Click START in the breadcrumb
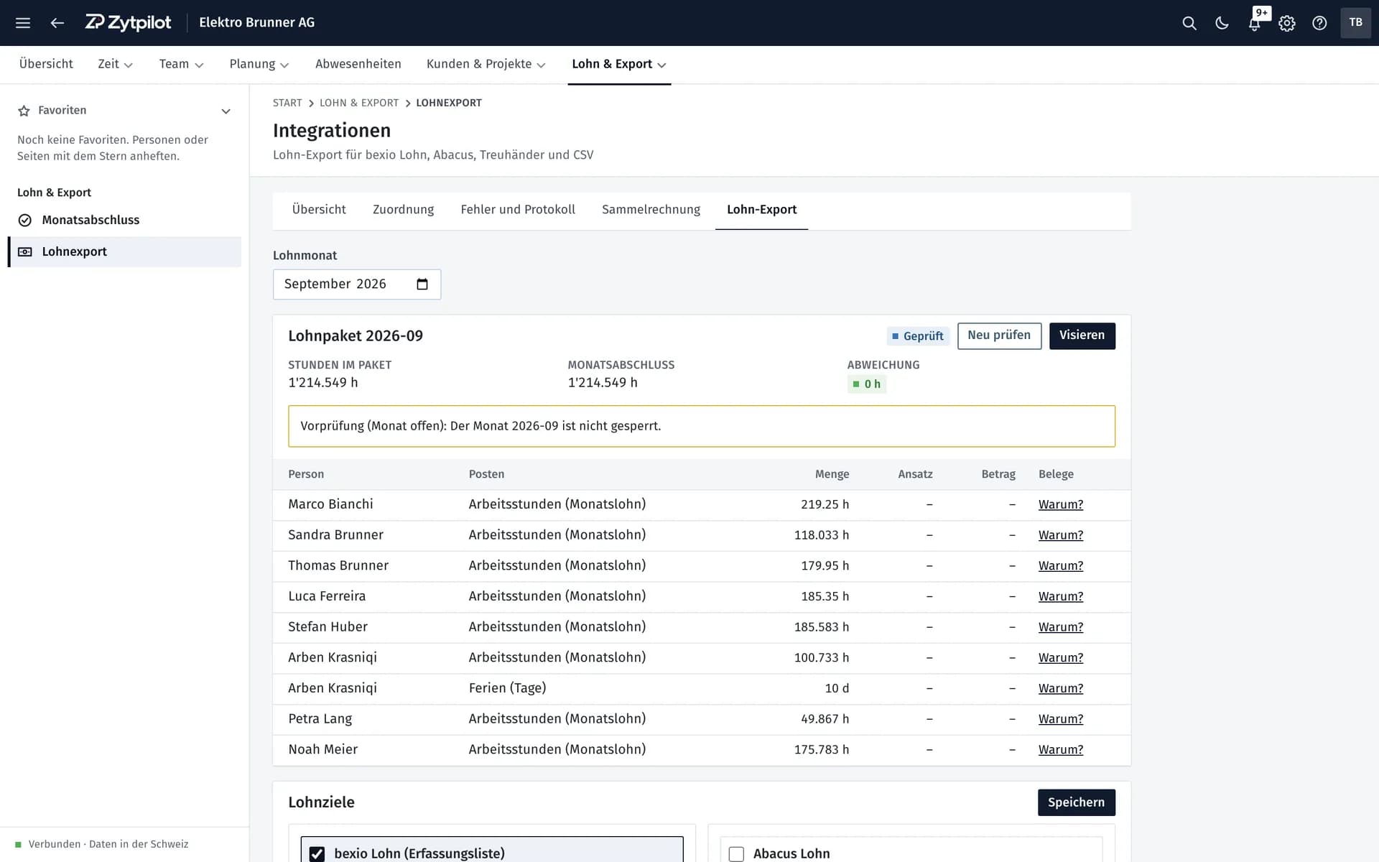Screen dimensions: 1379x862 pyautogui.click(x=287, y=103)
